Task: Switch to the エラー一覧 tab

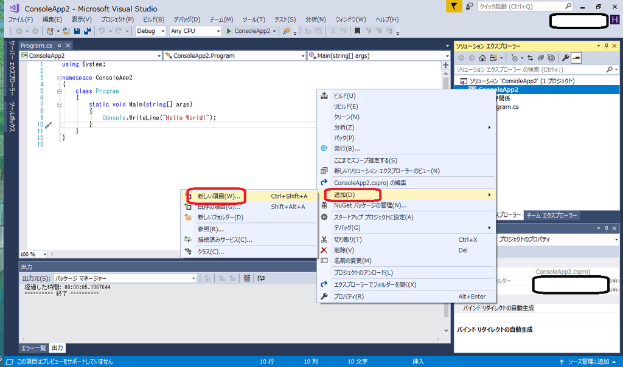Action: [x=33, y=348]
